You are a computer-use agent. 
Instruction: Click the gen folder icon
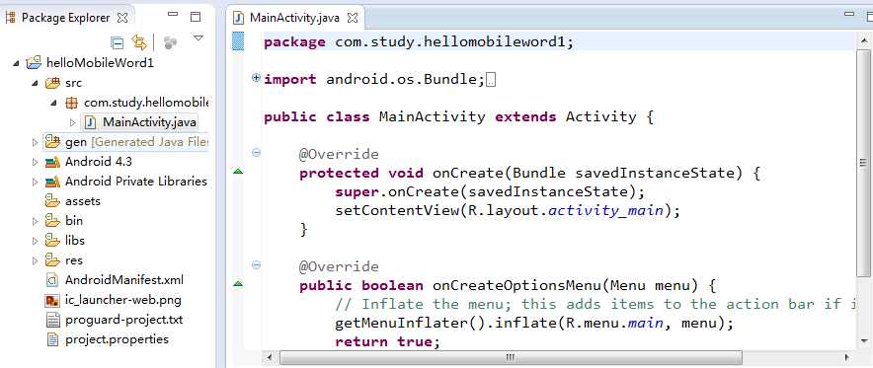click(52, 142)
